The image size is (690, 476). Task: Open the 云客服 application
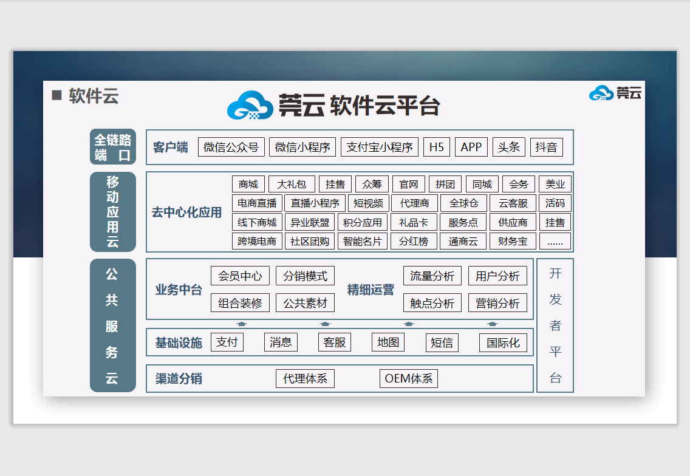pos(512,203)
